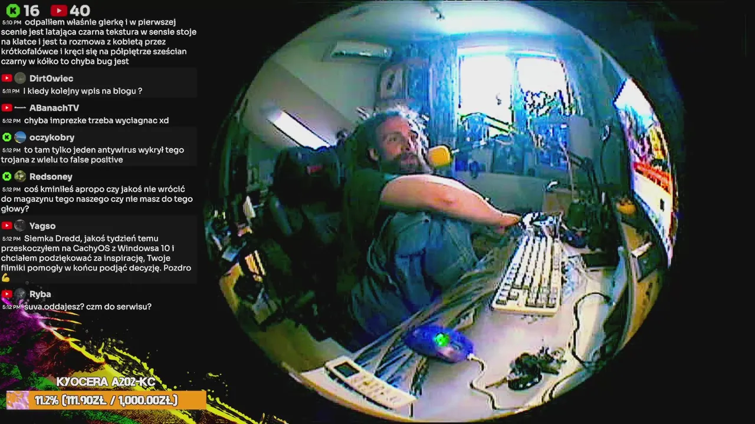The height and width of the screenshot is (424, 755).
Task: Click the 5:10 PM timestamp on the top message
Action: coord(11,23)
